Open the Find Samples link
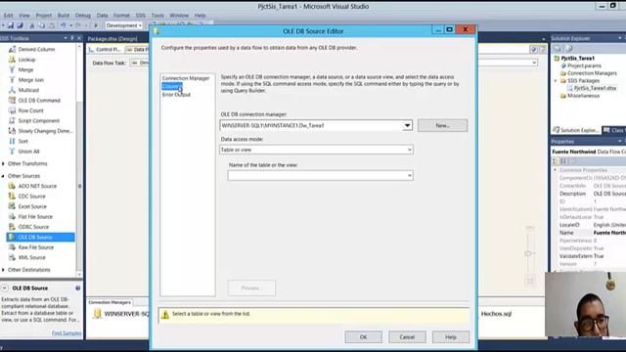Viewport: 626px width, 352px height. click(67, 332)
